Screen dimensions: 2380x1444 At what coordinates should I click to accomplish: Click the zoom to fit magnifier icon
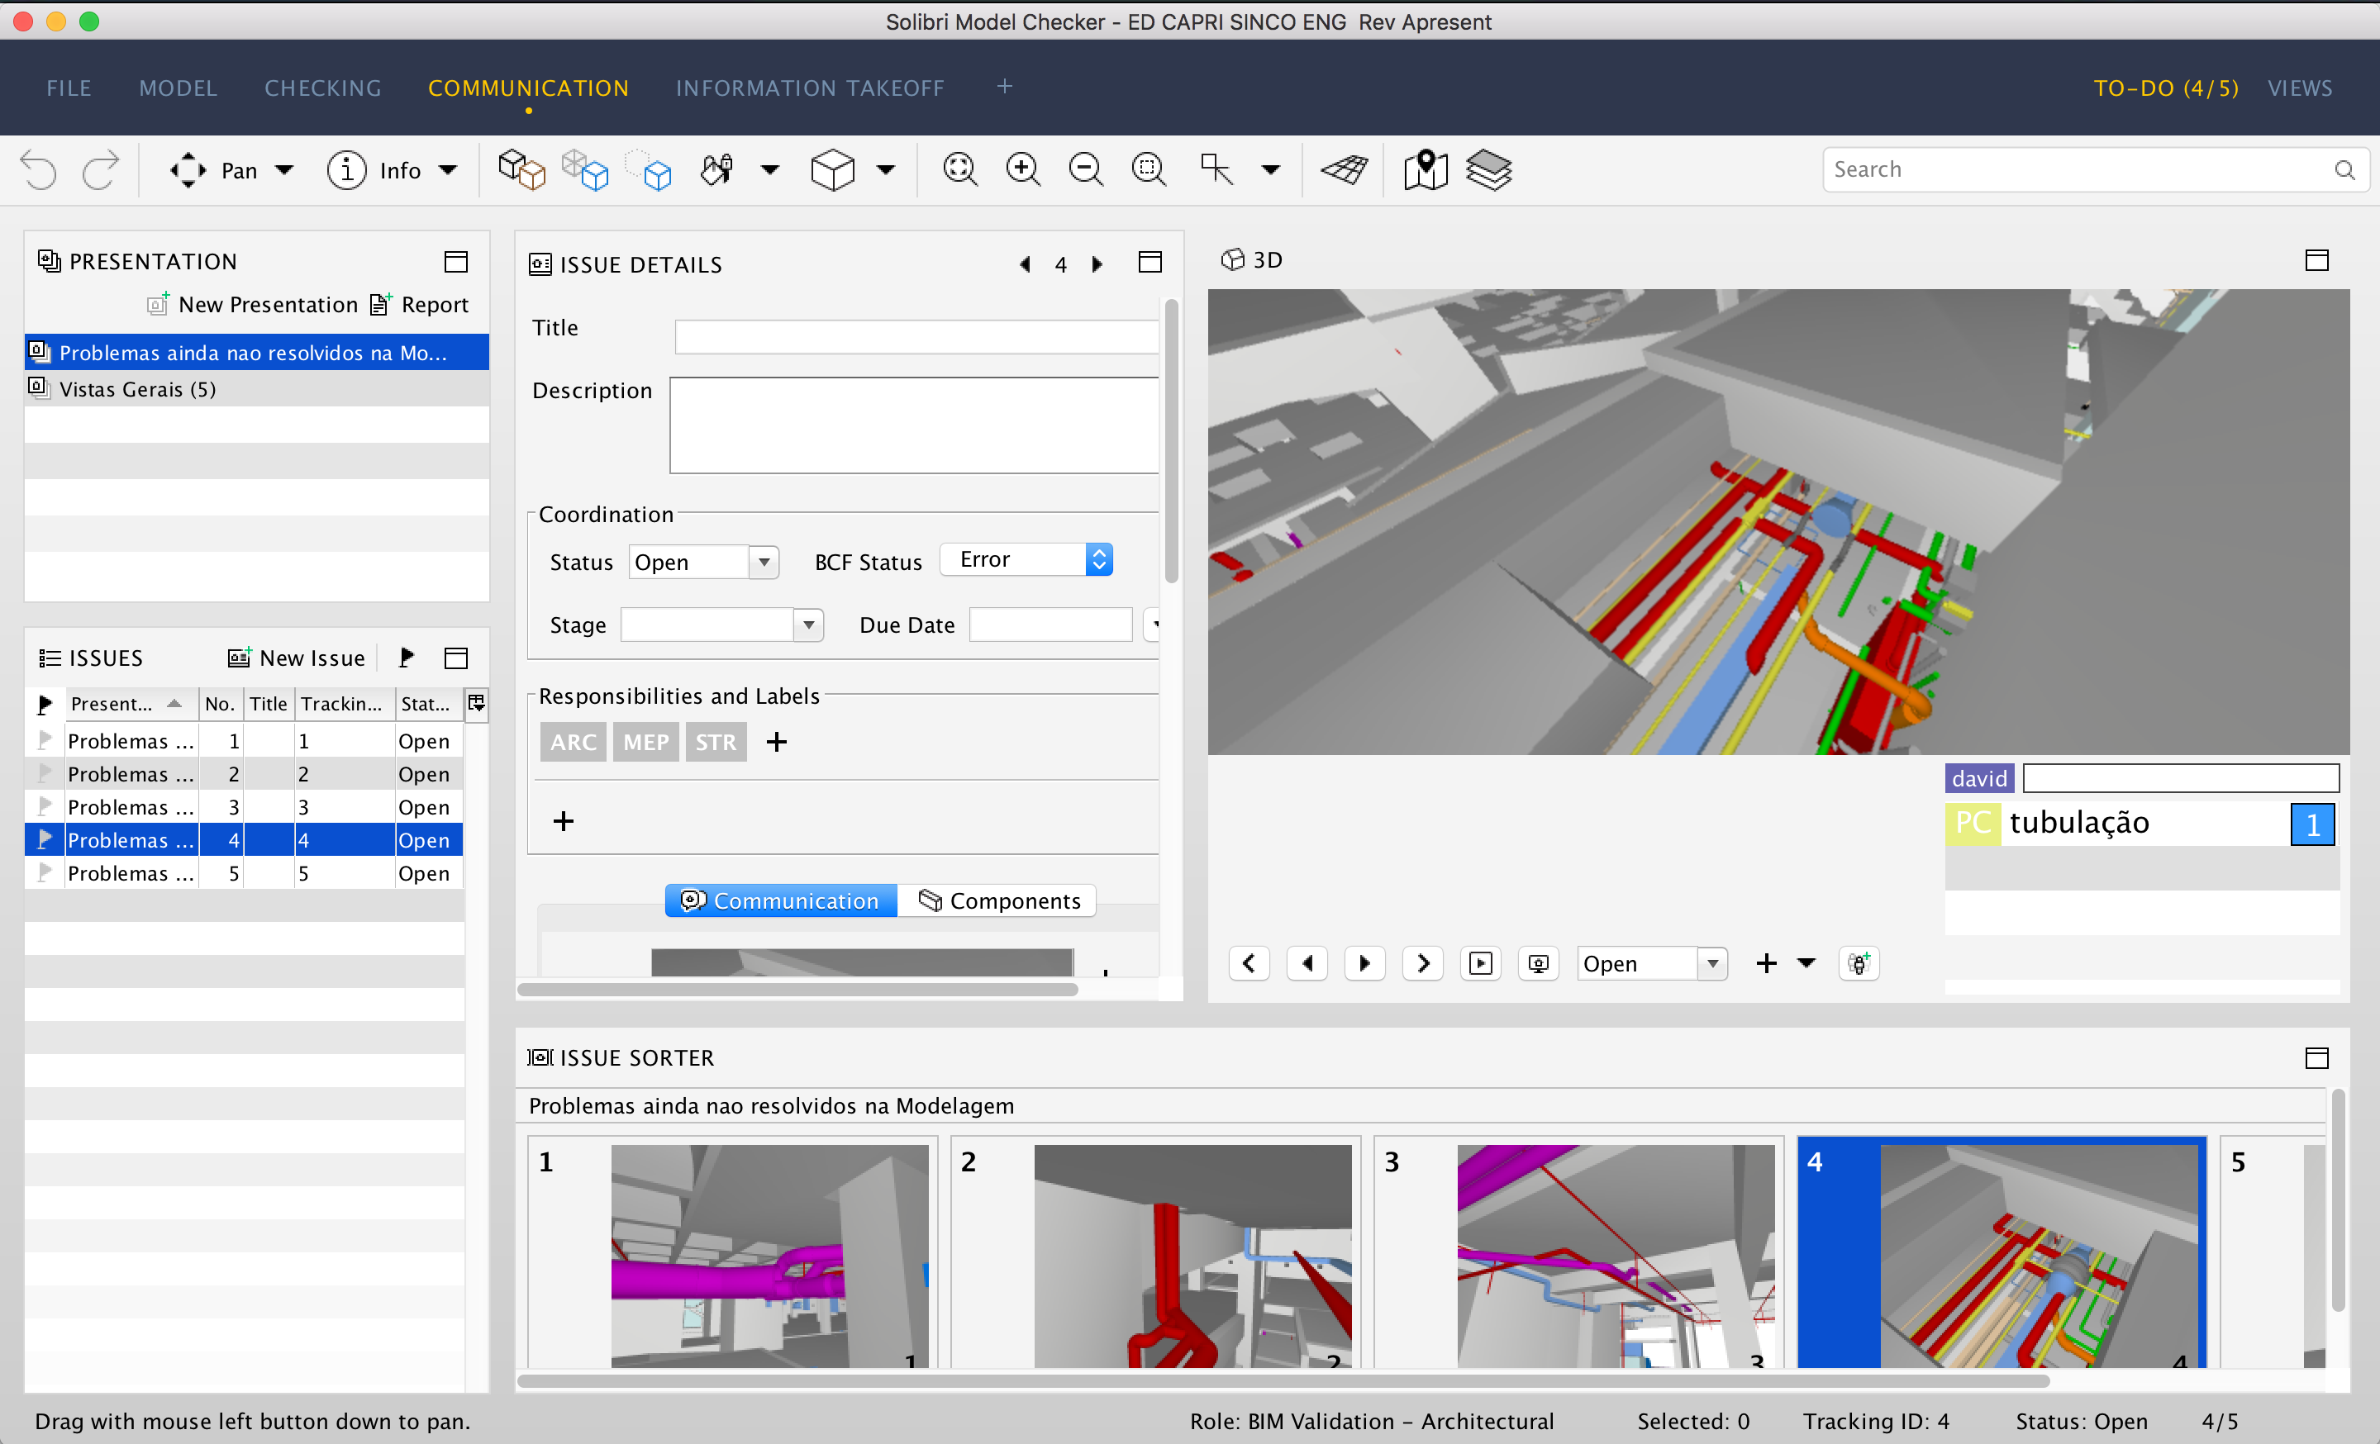point(959,170)
